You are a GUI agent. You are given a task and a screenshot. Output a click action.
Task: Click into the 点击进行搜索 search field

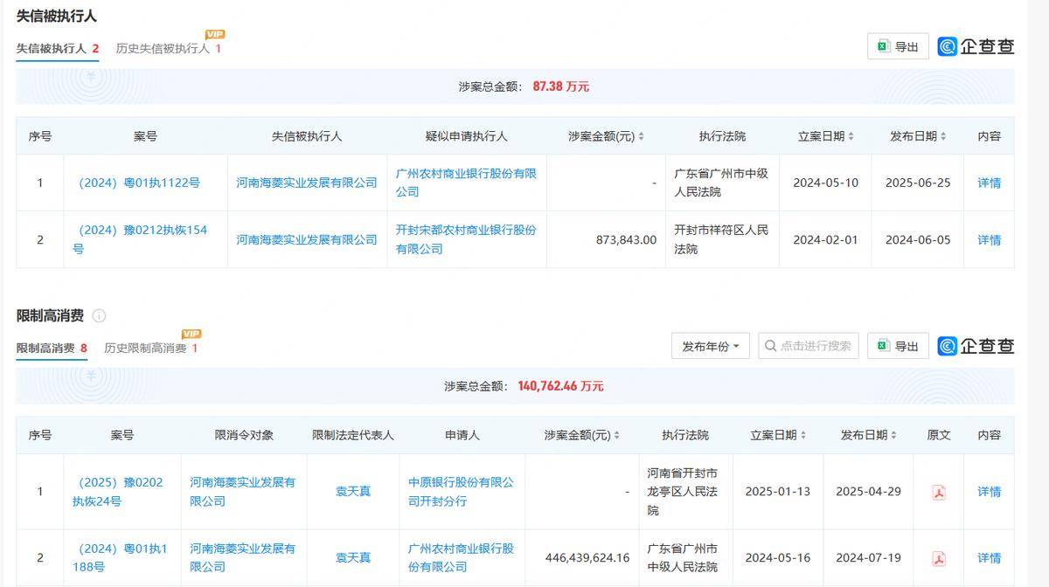809,346
